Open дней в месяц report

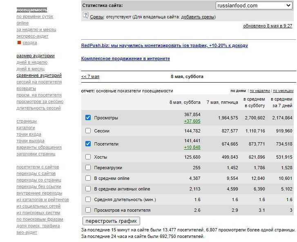[30, 69]
